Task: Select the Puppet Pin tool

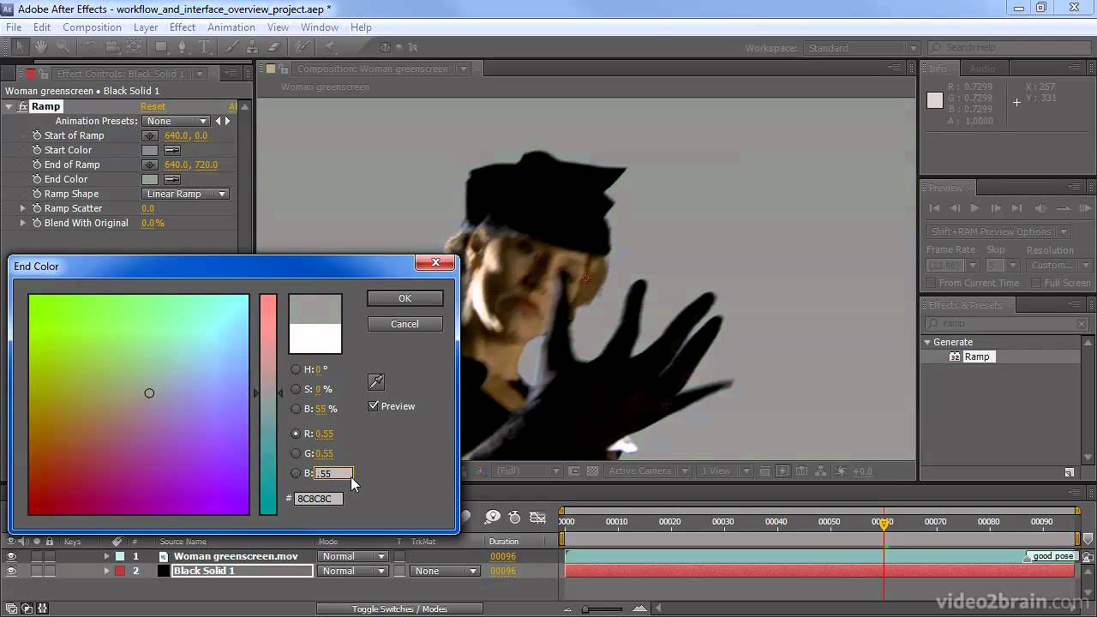Action: (330, 47)
